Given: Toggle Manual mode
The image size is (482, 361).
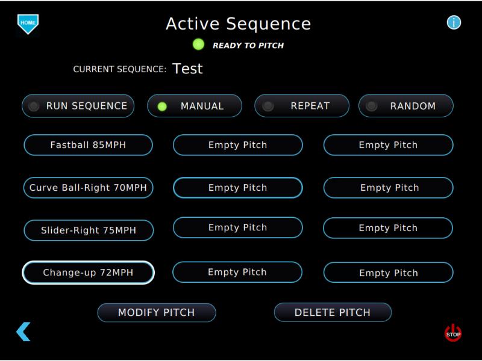Looking at the screenshot, I should coord(195,106).
